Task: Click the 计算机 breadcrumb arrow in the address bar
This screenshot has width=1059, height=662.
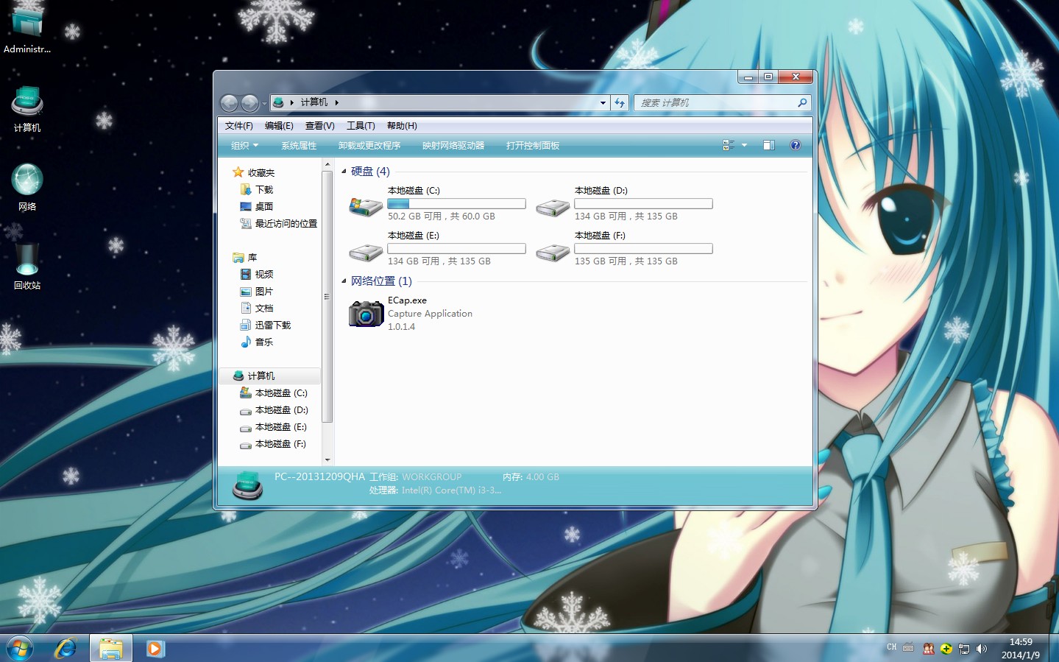Action: tap(336, 102)
